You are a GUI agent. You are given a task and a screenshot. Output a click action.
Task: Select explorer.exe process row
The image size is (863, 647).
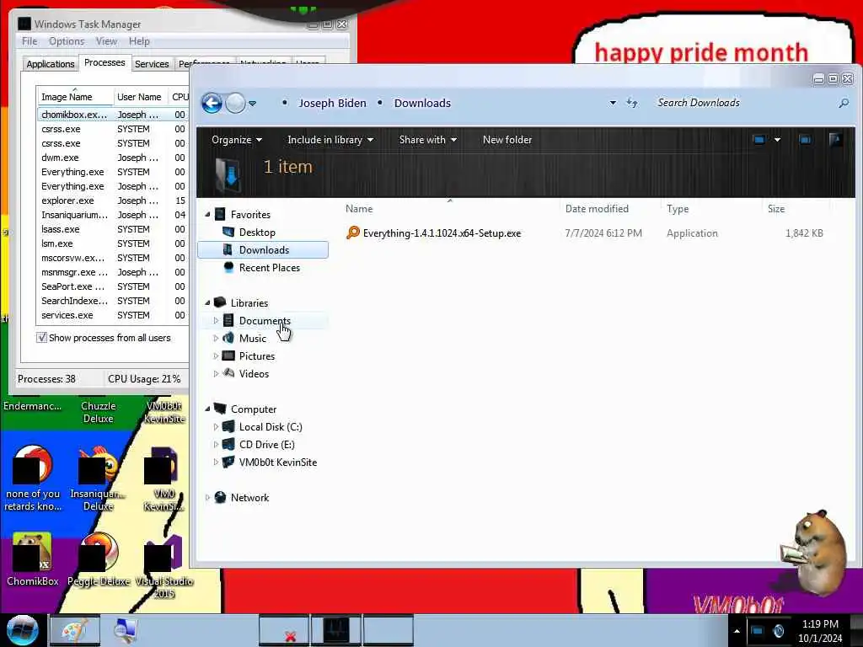click(x=113, y=201)
